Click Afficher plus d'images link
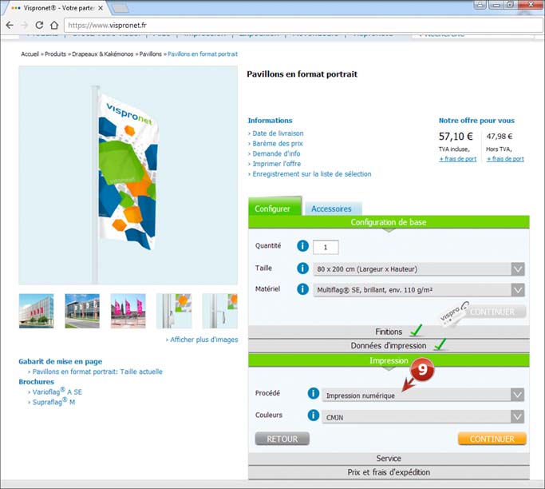 pos(204,340)
